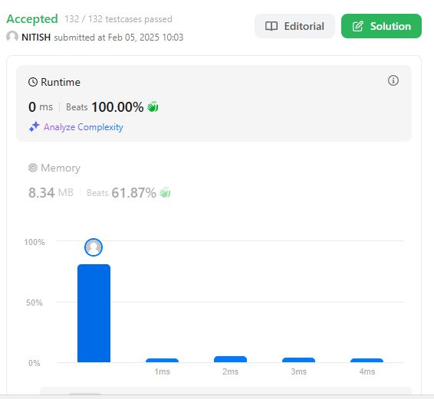Click the clapping hands icon after 61.87%

tap(165, 192)
